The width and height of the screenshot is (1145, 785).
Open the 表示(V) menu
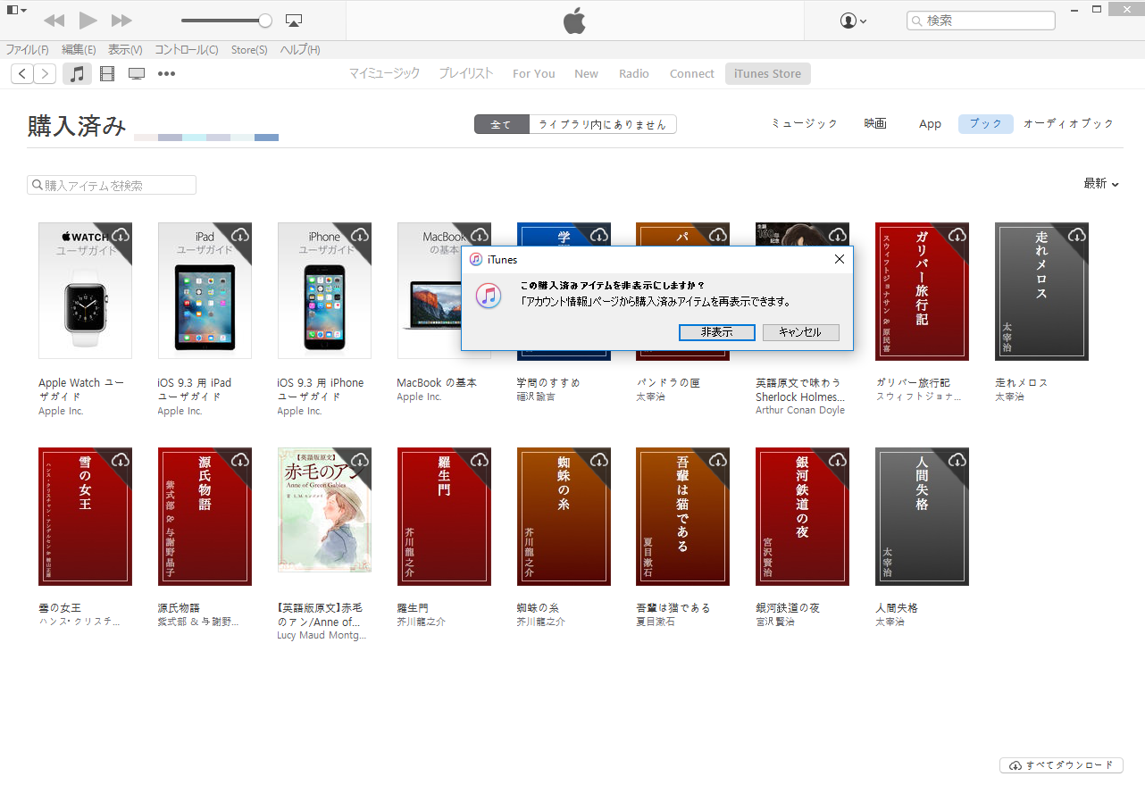tap(125, 50)
